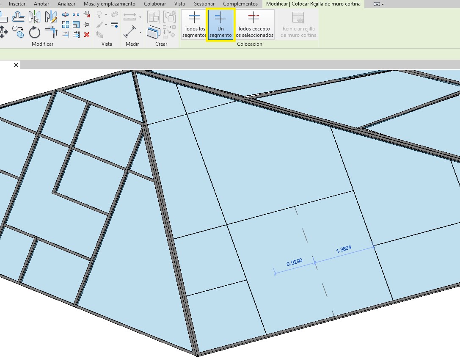Click the red Delete X icon
The height and width of the screenshot is (364, 460).
pos(87,35)
